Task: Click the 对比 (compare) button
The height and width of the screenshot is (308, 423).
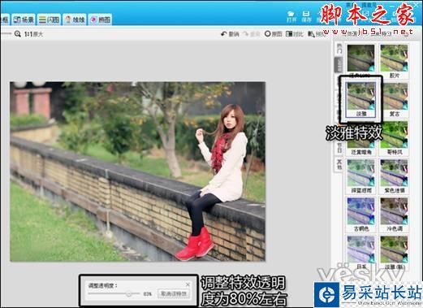Action: pos(295,34)
